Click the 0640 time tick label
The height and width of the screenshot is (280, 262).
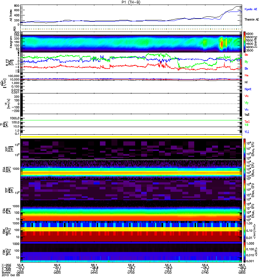[94, 273]
